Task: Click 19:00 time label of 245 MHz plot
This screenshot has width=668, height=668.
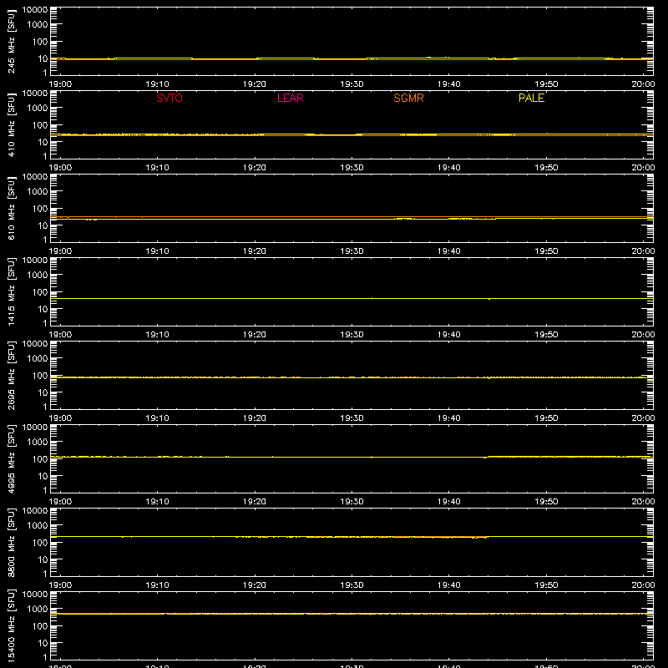Action: 60,84
